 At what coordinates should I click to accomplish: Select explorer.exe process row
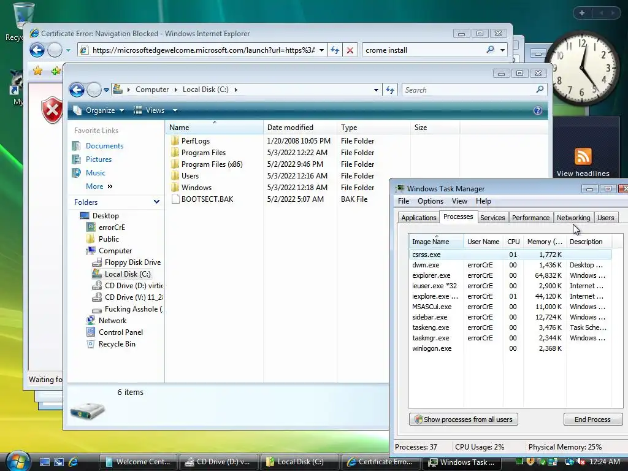(510, 275)
